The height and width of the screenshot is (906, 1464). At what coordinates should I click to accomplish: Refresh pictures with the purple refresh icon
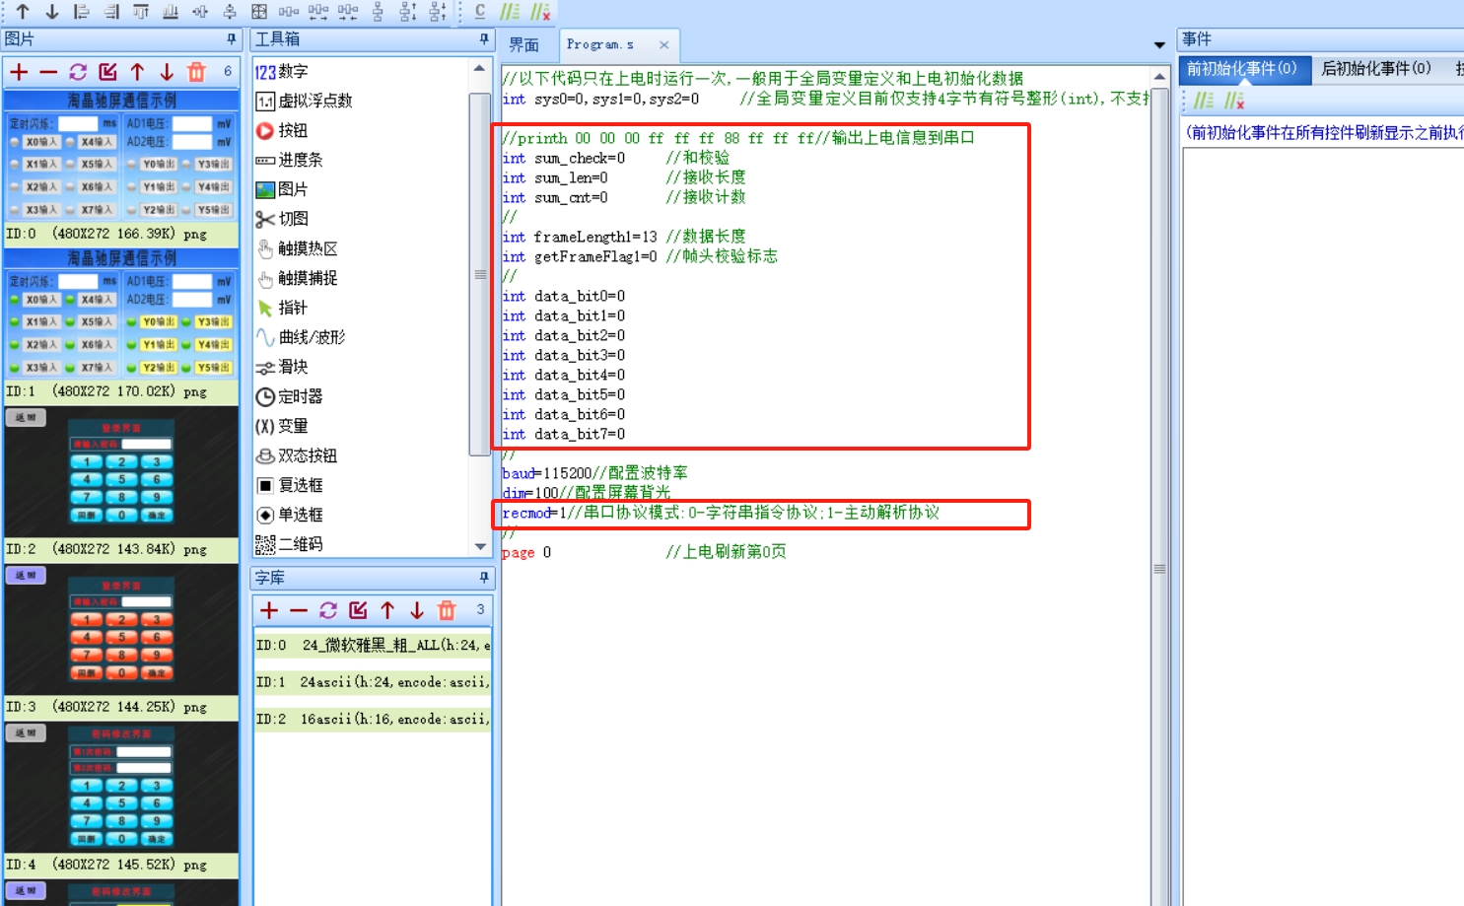point(78,72)
